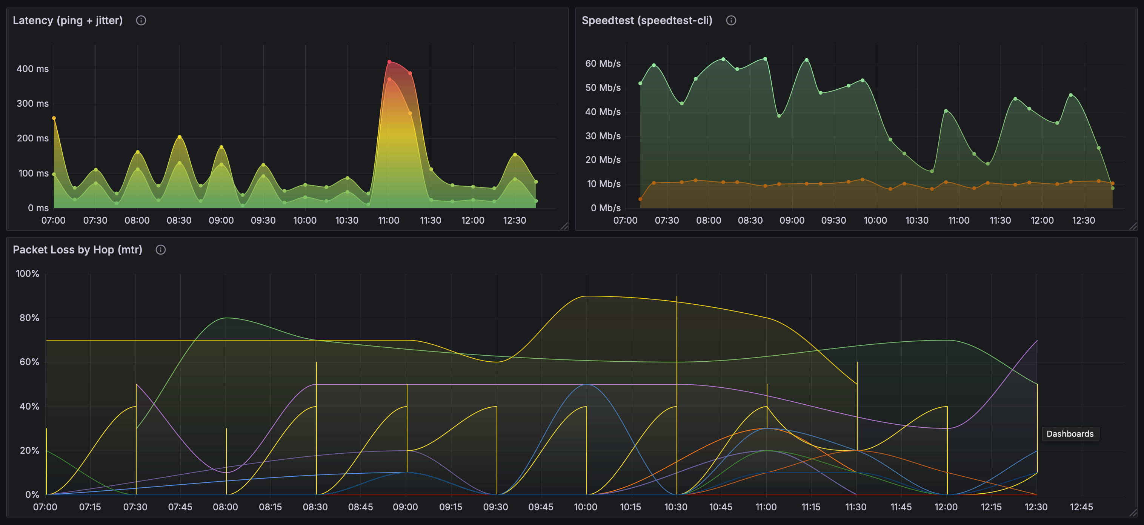Click the Packet Loss panel info icon

coord(160,250)
